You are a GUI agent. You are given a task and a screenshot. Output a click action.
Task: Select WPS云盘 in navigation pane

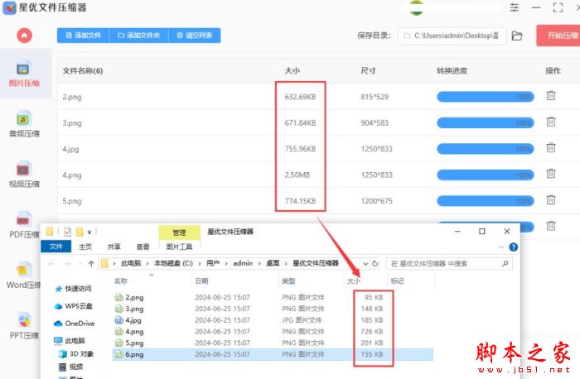tap(74, 306)
